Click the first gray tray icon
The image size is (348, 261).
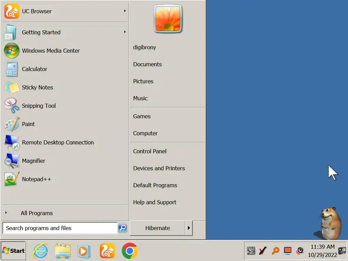tap(251, 251)
